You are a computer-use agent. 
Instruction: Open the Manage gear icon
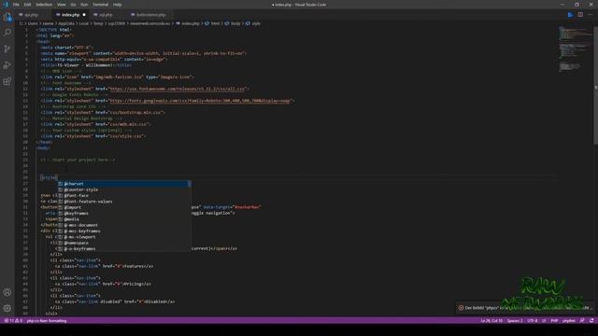7,308
